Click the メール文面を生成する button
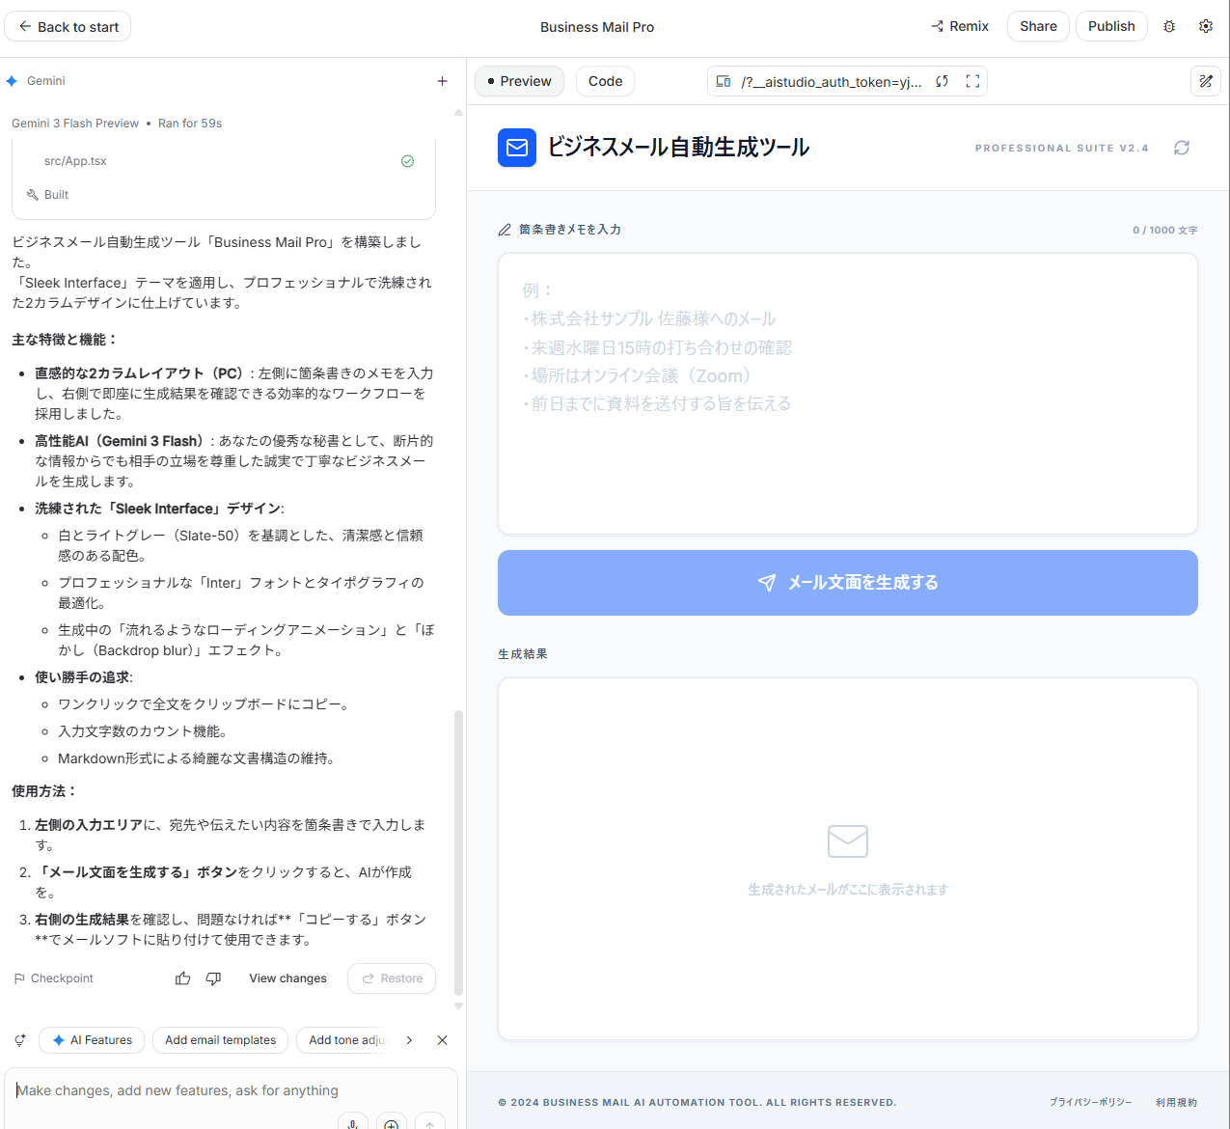 tap(848, 583)
